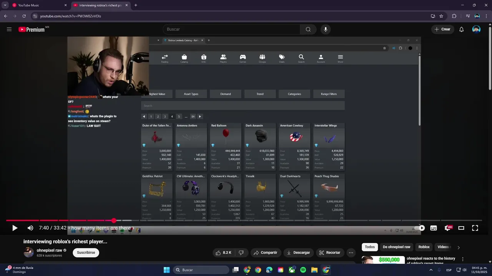Image resolution: width=492 pixels, height=276 pixels.
Task: Click the video title text
Action: tap(65, 242)
